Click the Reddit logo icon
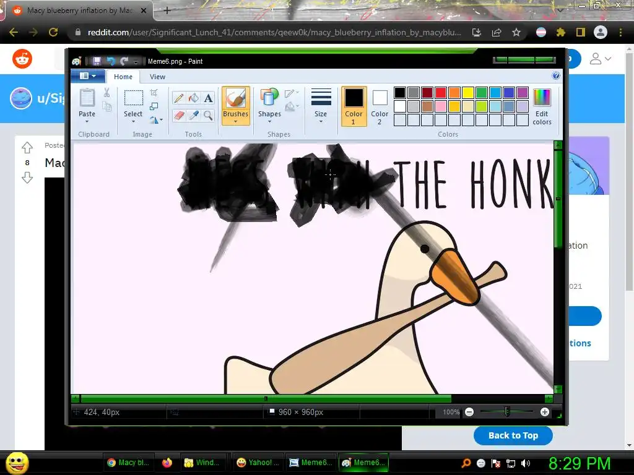634x475 pixels. 22,59
